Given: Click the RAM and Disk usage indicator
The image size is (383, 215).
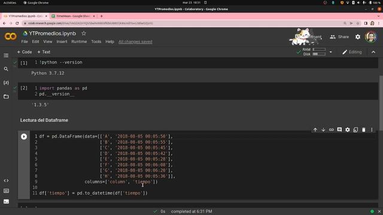Looking at the screenshot, I should pyautogui.click(x=314, y=52).
